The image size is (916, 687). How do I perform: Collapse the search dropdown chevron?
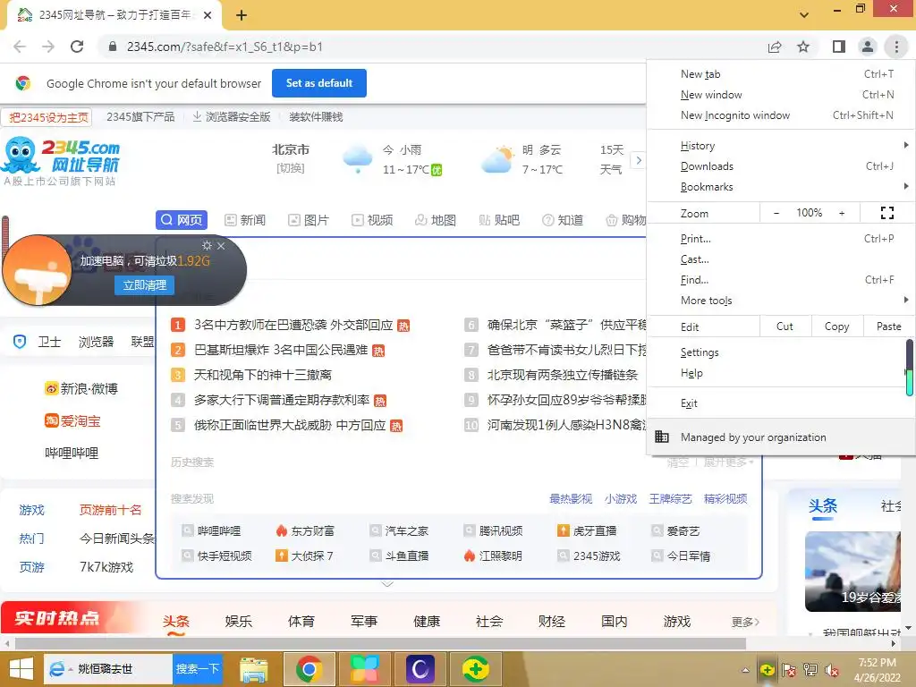pos(386,583)
